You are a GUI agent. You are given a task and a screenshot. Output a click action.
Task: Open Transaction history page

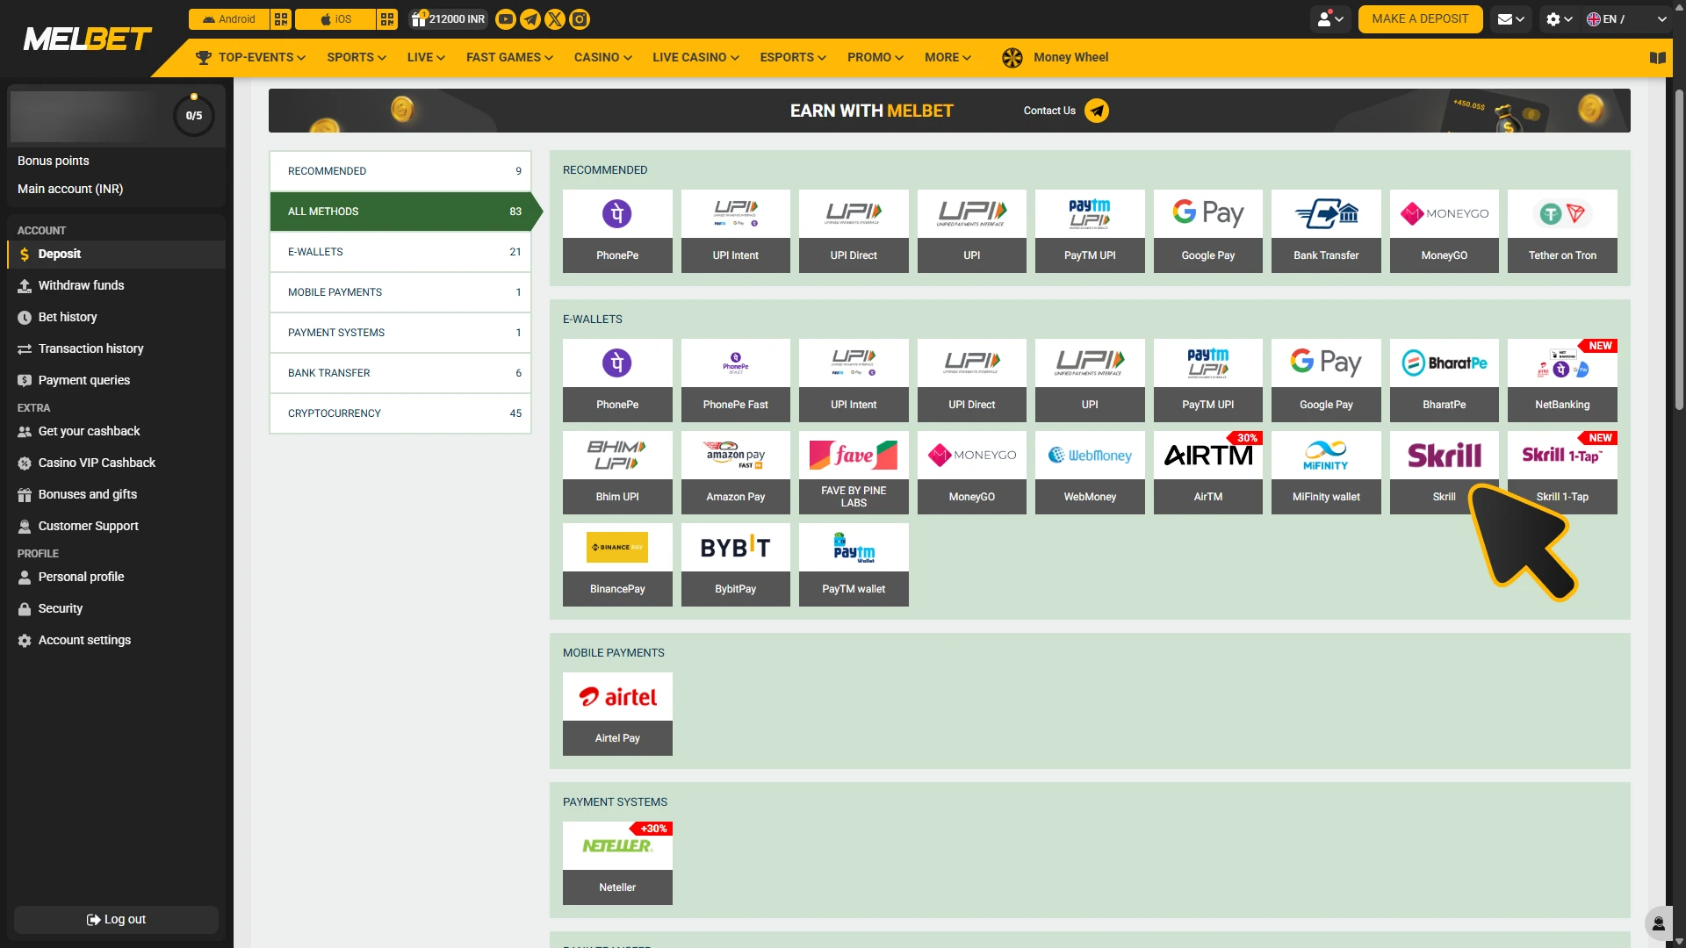coord(116,349)
